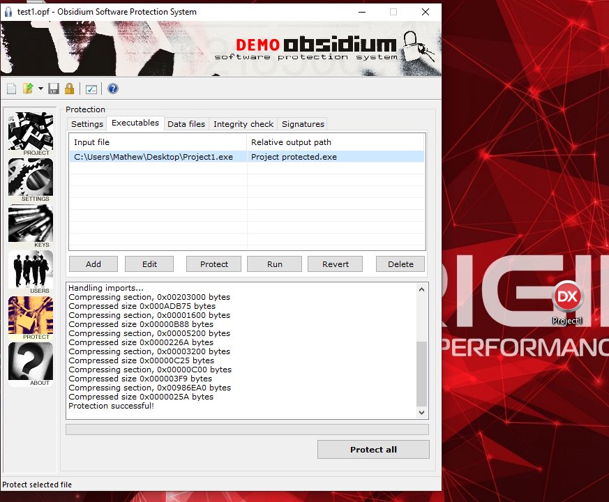Open the PROJECT section in sidebar
This screenshot has width=609, height=502.
pyautogui.click(x=31, y=134)
